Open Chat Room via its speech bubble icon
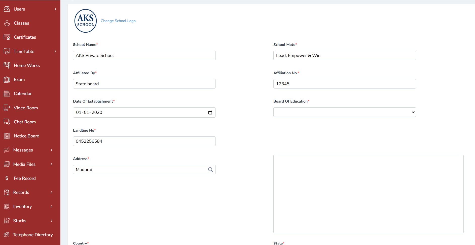Screen dimensions: 475x245 point(7,122)
